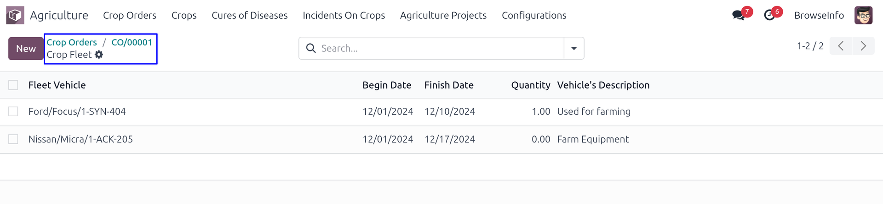Check the Ford/Focus/1-SYN-404 row checkbox
Viewport: 883px width, 204px height.
click(x=13, y=112)
